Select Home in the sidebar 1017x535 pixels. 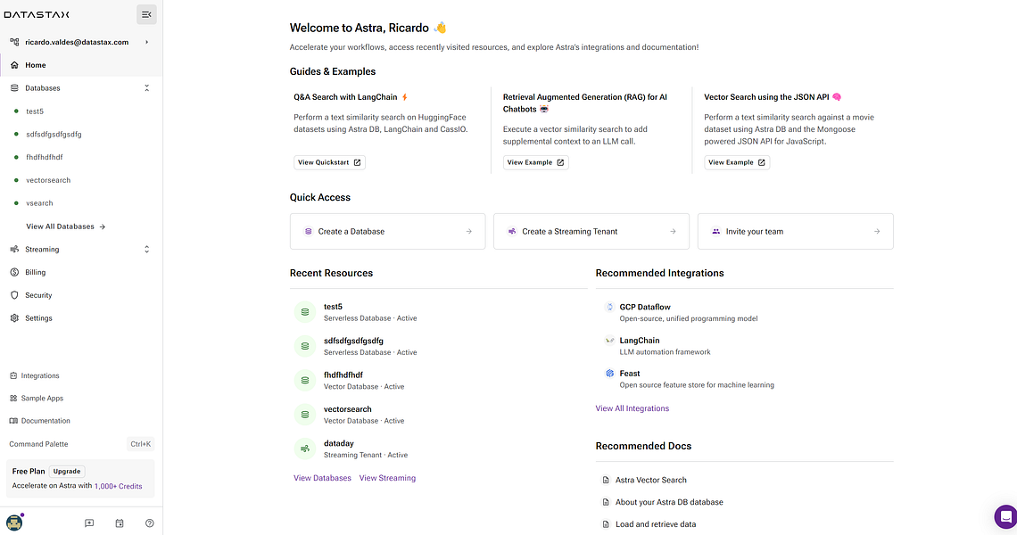click(34, 64)
